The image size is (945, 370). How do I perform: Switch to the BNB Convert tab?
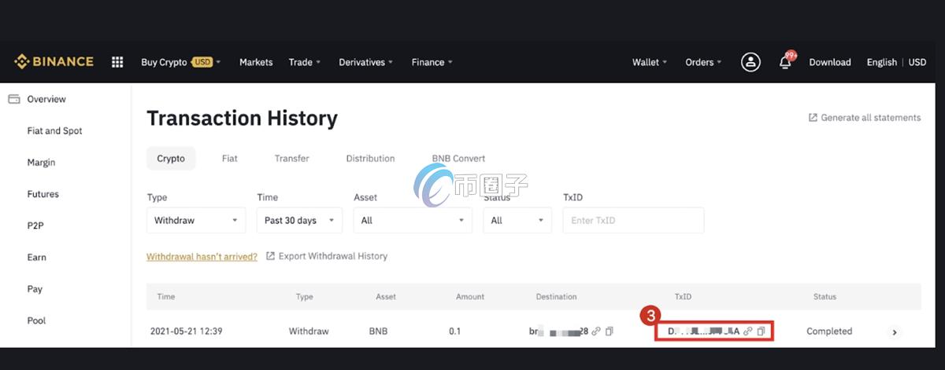[x=458, y=159]
